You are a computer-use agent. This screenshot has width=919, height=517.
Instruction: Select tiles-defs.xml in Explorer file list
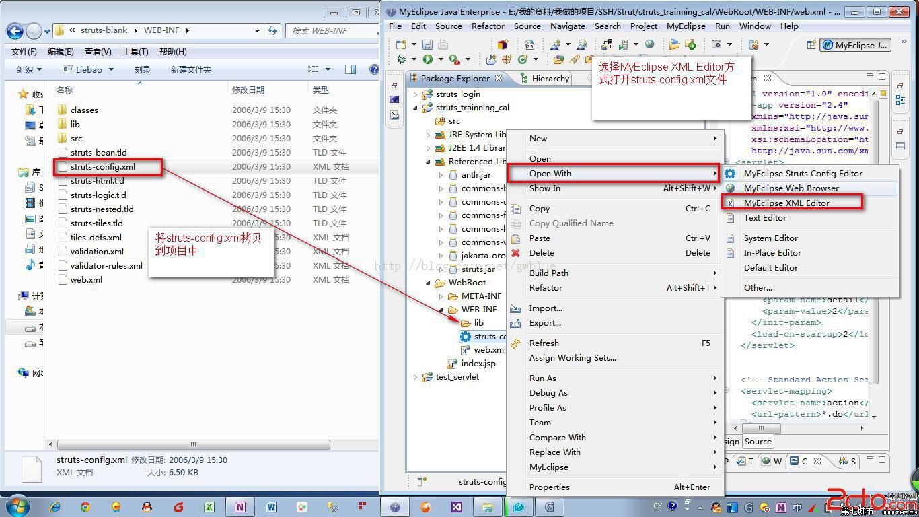(x=96, y=237)
